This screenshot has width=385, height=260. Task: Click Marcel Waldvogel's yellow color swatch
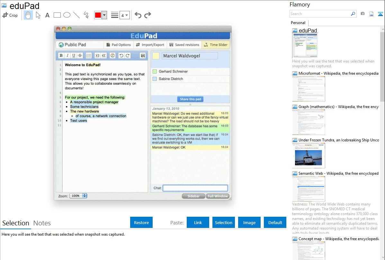tap(156, 56)
